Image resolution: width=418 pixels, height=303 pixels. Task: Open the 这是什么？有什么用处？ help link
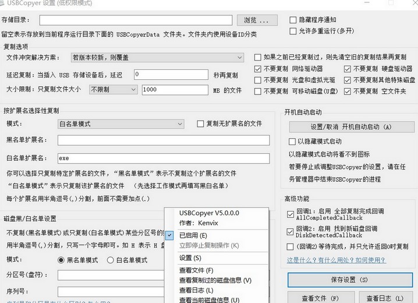coord(336,260)
